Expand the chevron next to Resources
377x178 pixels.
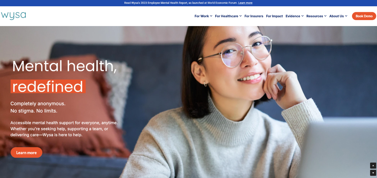[325, 16]
